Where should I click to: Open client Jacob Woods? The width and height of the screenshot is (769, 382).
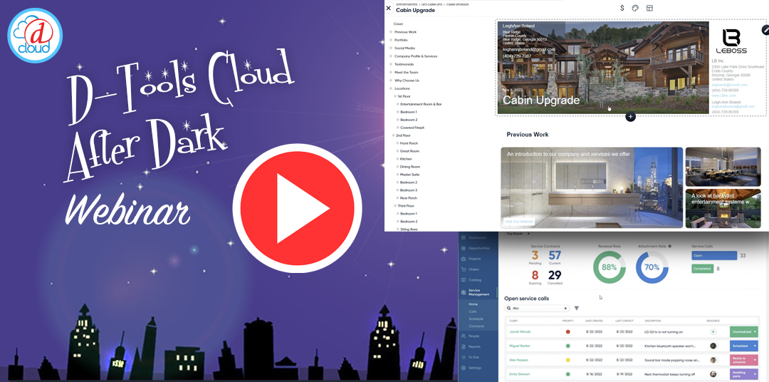click(520, 332)
